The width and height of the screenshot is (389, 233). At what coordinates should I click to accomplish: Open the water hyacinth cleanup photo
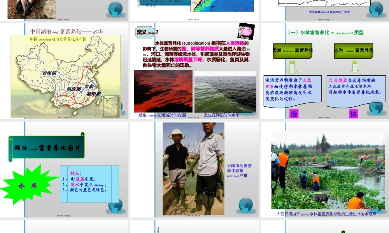tap(328, 170)
